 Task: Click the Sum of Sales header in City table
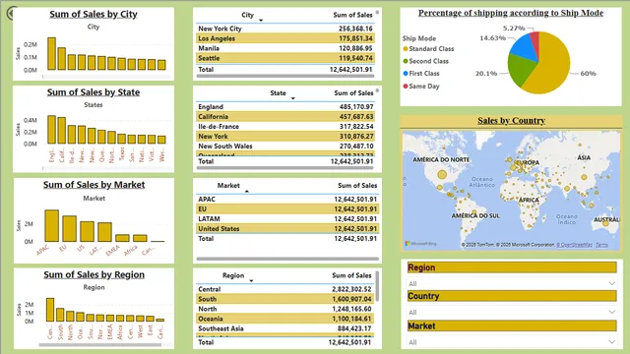352,15
